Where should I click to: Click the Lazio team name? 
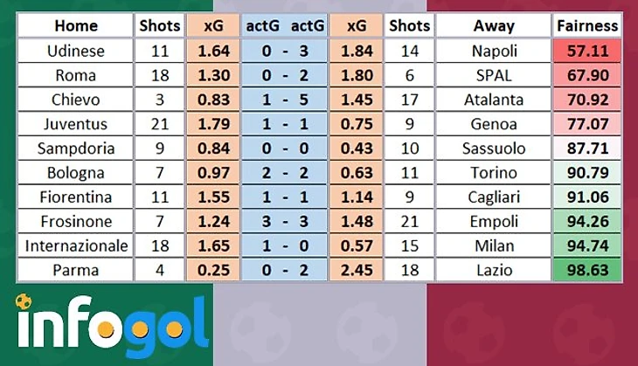point(494,271)
